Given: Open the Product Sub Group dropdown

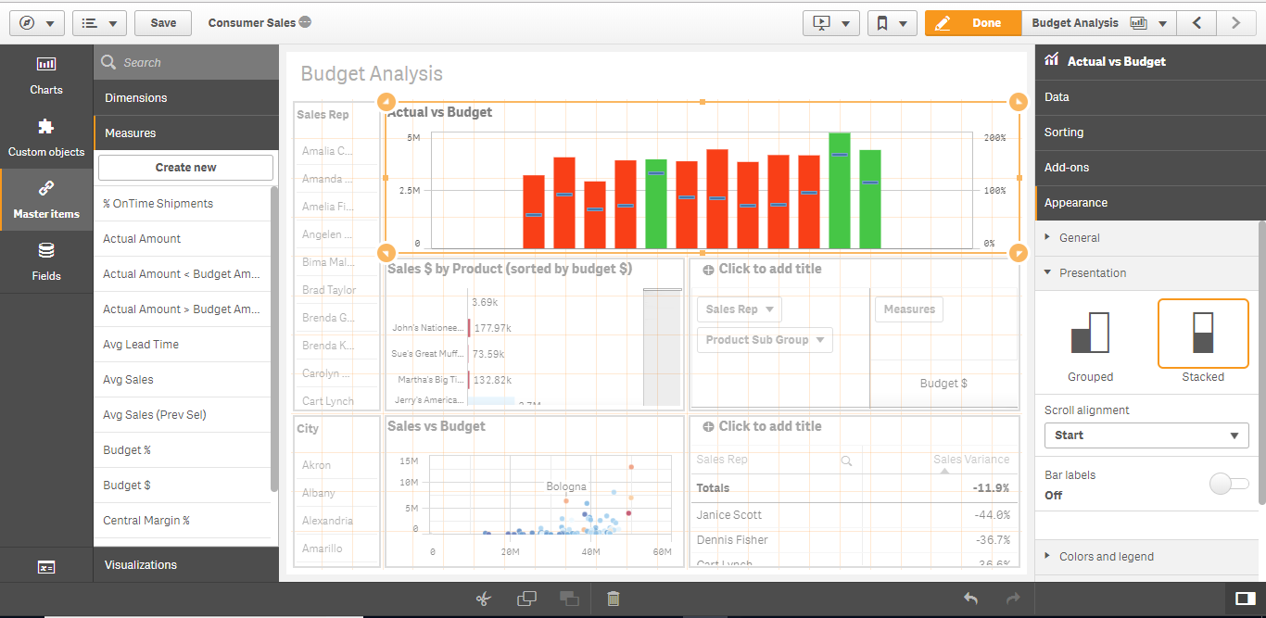Looking at the screenshot, I should (x=765, y=340).
